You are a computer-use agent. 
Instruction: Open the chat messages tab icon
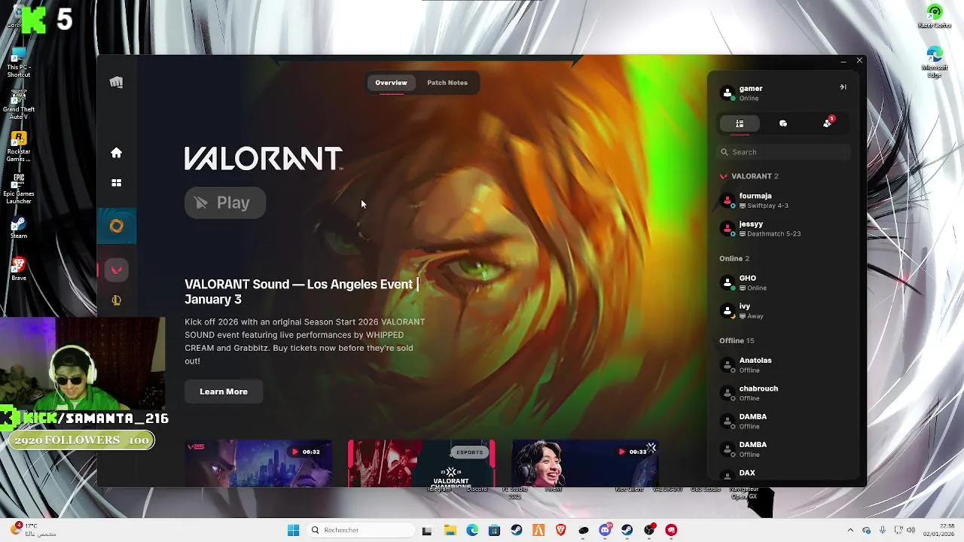coord(783,123)
